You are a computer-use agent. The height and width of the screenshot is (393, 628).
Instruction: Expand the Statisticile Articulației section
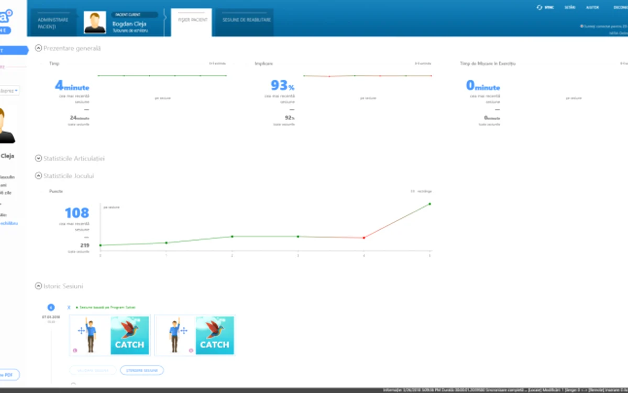(x=38, y=158)
